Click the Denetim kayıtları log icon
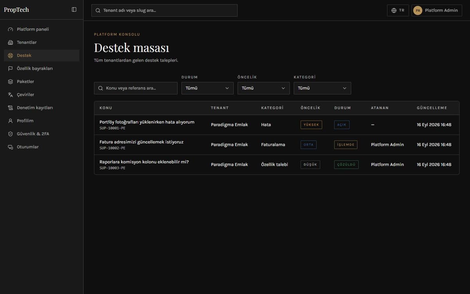The image size is (470, 294). pyautogui.click(x=11, y=108)
